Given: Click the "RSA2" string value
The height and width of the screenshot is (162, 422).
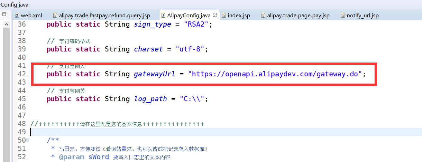Looking at the screenshot, I should tap(195, 24).
